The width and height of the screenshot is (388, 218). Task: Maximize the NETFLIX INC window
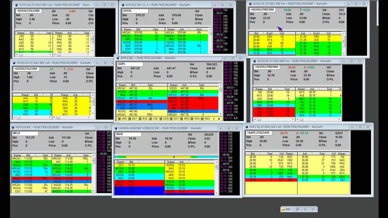point(106,127)
